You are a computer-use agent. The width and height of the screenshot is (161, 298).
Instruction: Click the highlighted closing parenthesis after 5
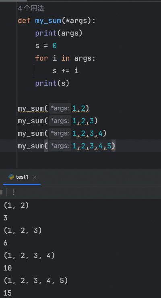click(114, 146)
